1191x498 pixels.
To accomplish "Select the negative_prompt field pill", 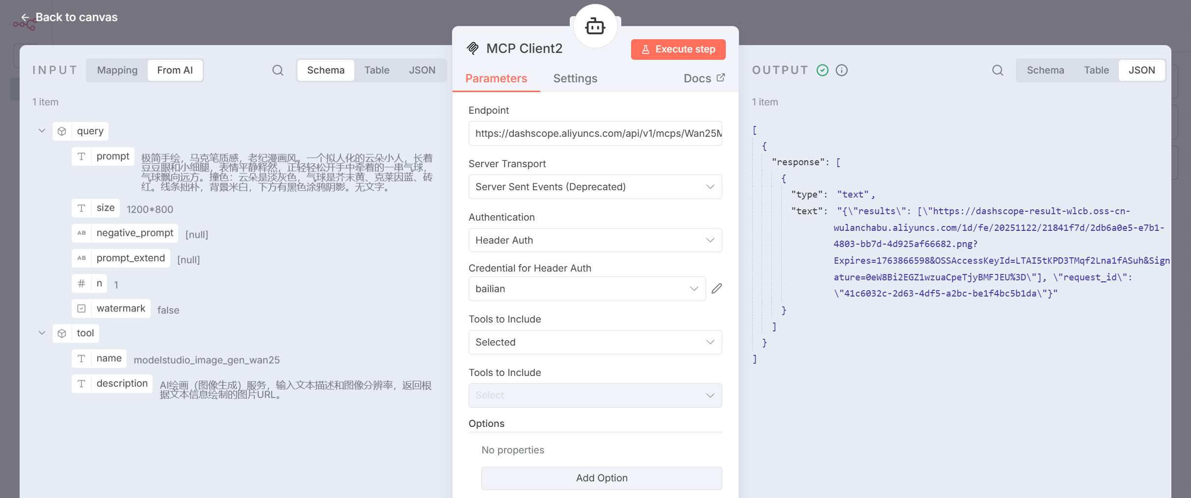I will 125,233.
